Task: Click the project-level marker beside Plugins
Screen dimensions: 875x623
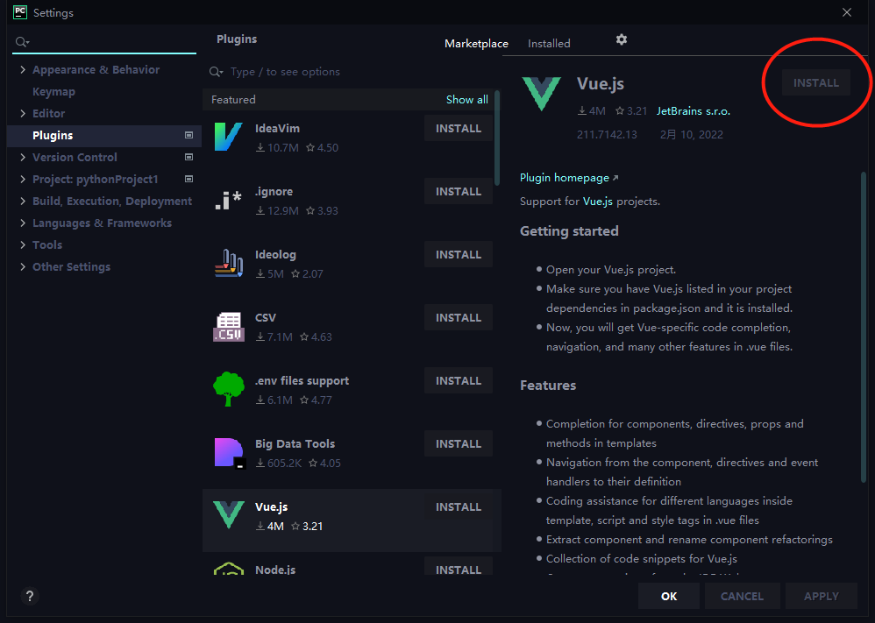Action: [189, 135]
